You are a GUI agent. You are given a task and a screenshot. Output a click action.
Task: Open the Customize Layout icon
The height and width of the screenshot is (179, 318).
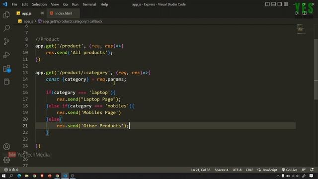pos(286,4)
